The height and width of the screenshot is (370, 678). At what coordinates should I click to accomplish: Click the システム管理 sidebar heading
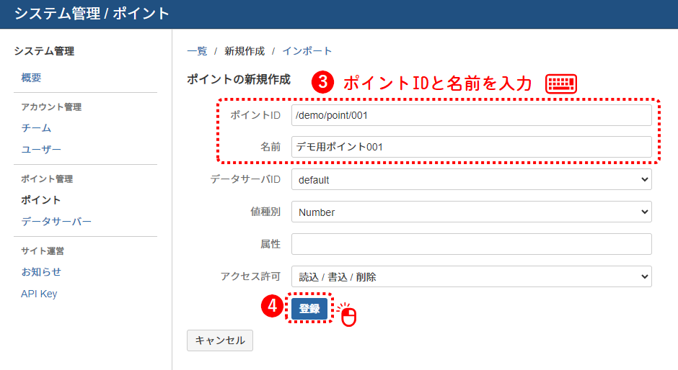[x=44, y=51]
